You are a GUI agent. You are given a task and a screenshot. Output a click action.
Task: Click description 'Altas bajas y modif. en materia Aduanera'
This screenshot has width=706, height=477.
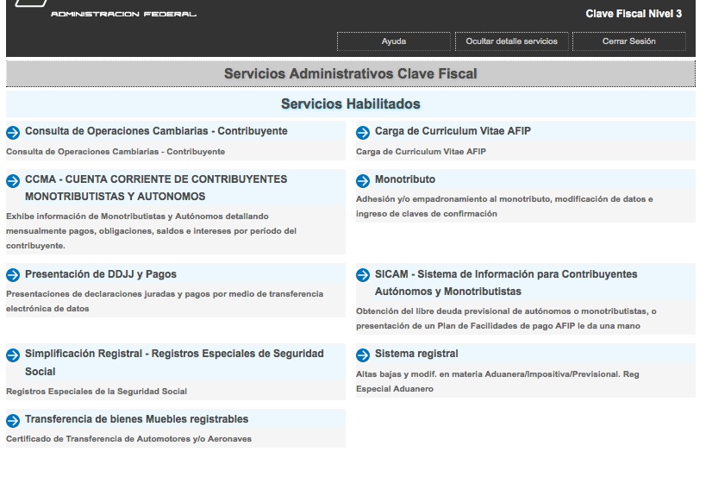(497, 381)
